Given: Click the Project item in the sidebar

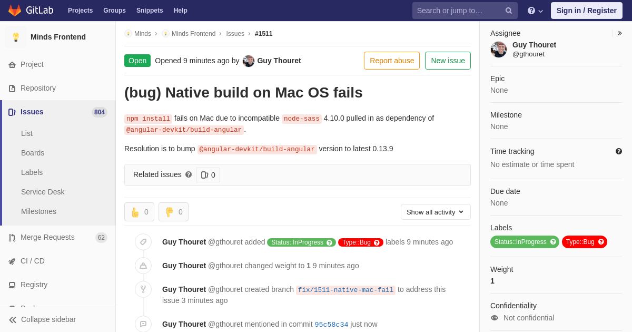Looking at the screenshot, I should click(58, 64).
